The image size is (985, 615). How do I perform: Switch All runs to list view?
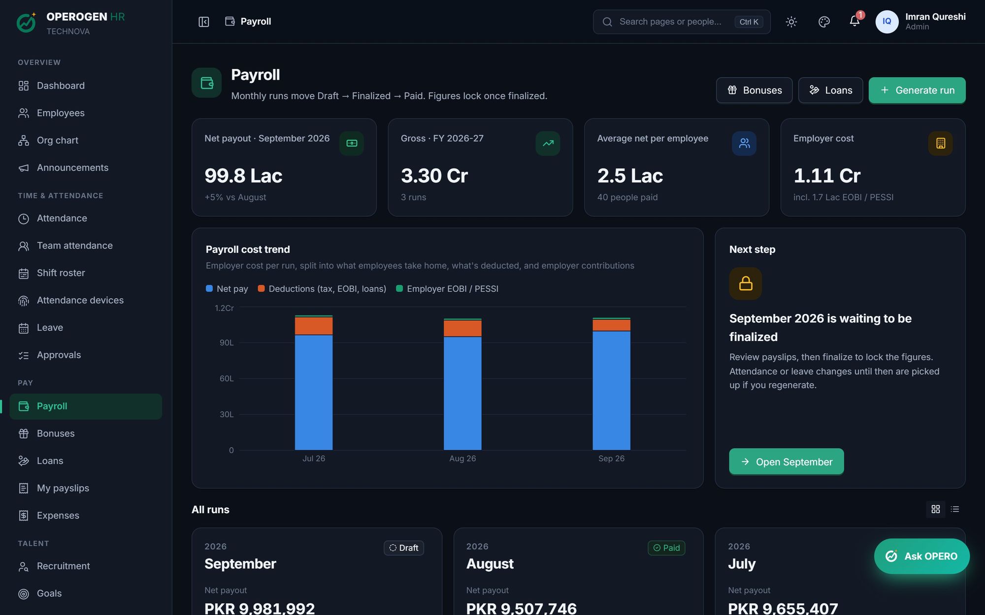coord(955,509)
